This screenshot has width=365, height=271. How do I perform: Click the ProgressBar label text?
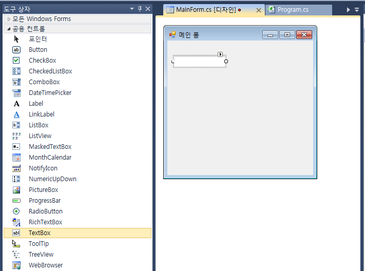[45, 201]
